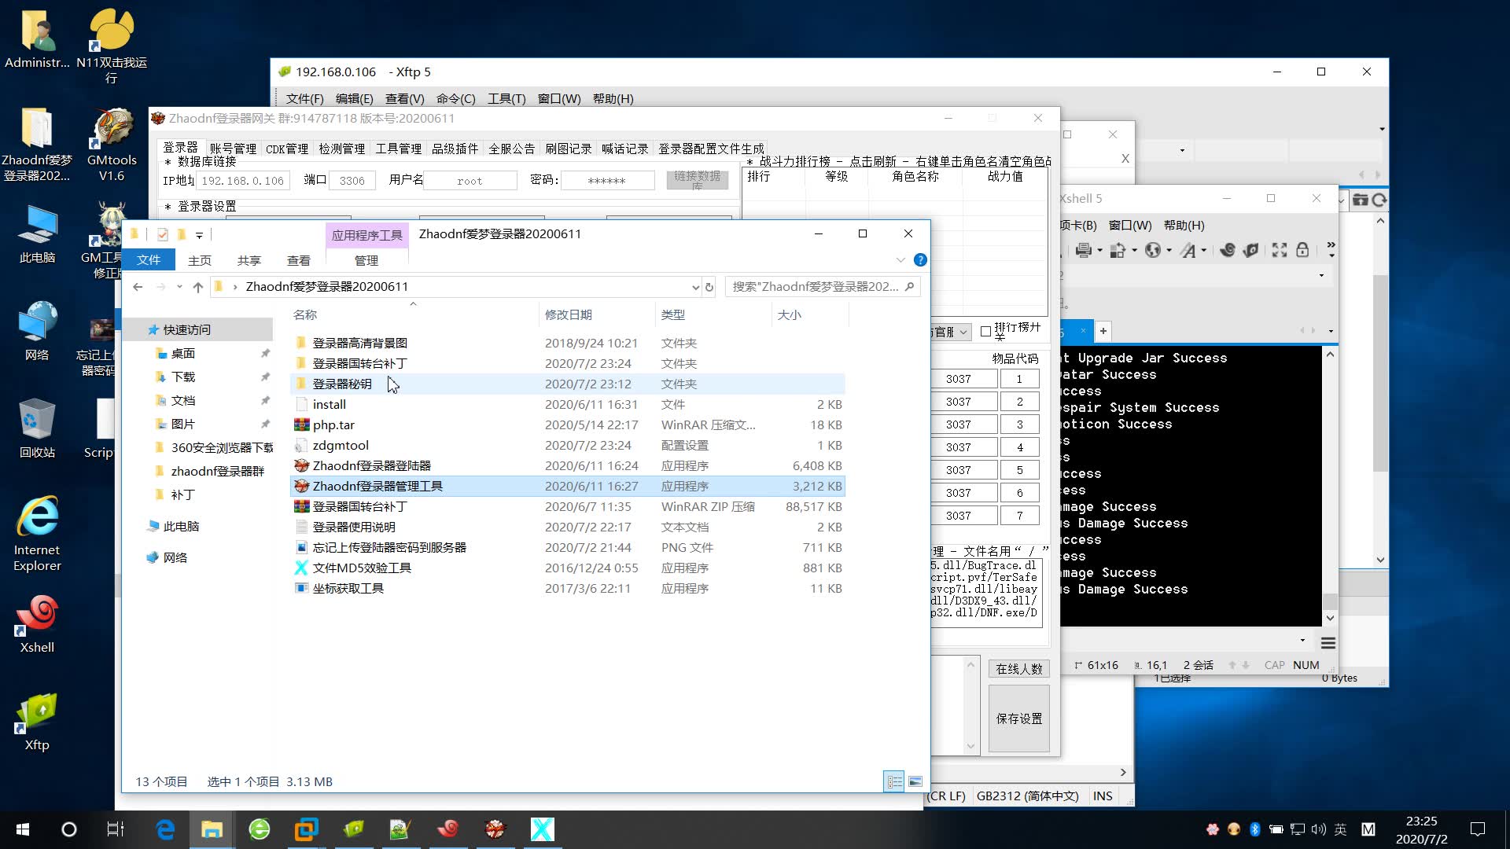Click the 链接数据库 button
This screenshot has height=849, width=1510.
[698, 180]
